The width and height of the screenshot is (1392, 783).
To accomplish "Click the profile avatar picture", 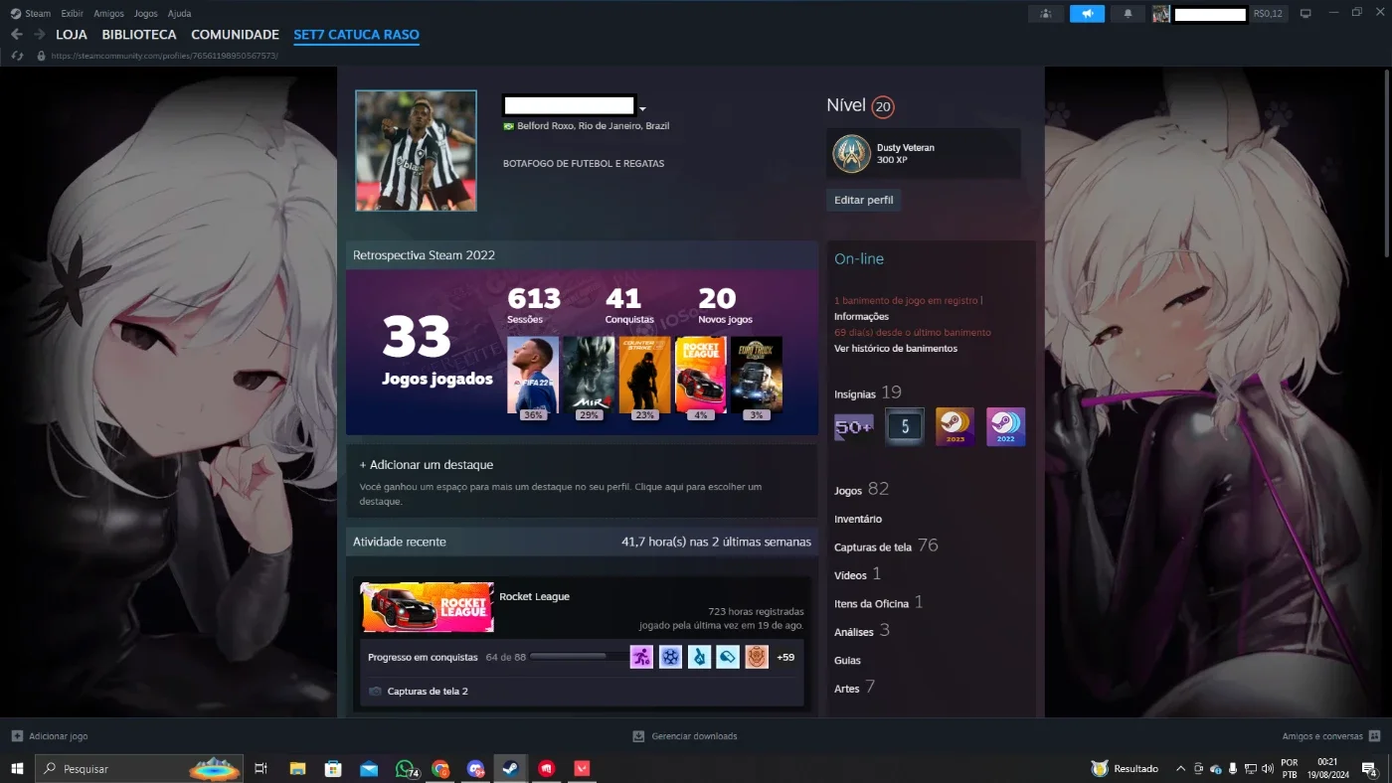I will pos(416,151).
